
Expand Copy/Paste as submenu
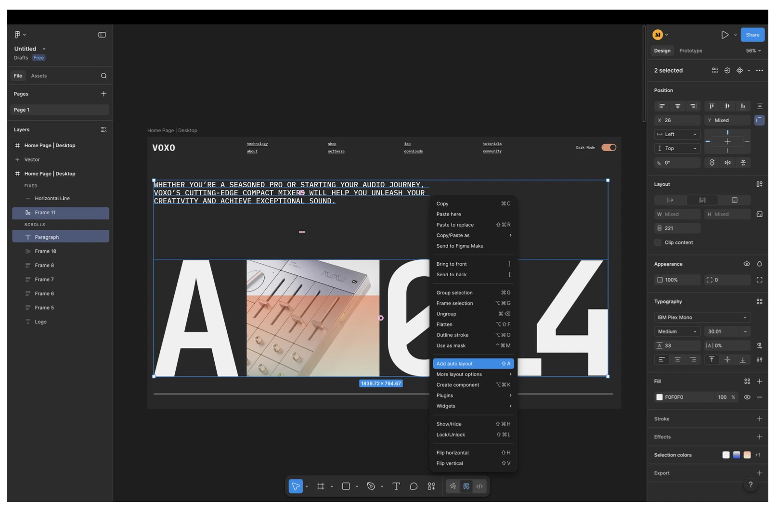[474, 235]
